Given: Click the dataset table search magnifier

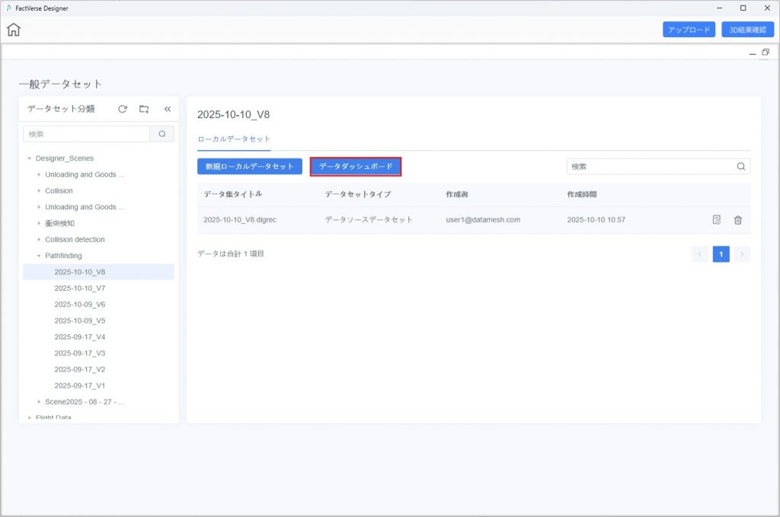Looking at the screenshot, I should tap(740, 166).
